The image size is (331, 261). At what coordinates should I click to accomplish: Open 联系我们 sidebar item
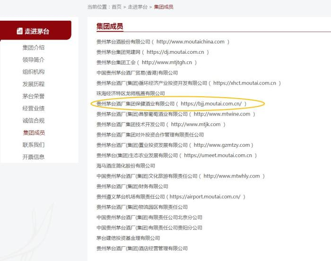point(34,145)
